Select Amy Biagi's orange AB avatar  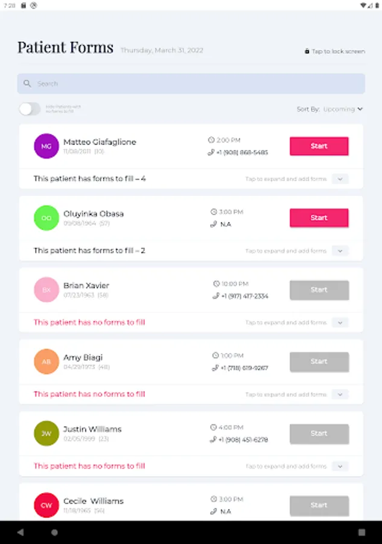(x=46, y=361)
